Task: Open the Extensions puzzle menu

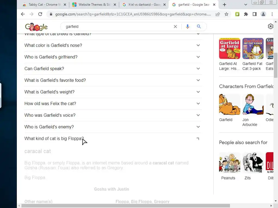Action: pos(246,14)
